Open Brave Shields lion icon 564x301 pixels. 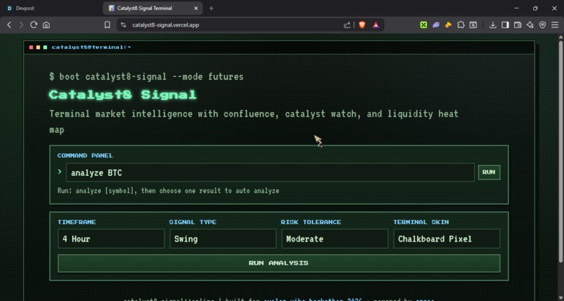tap(362, 24)
